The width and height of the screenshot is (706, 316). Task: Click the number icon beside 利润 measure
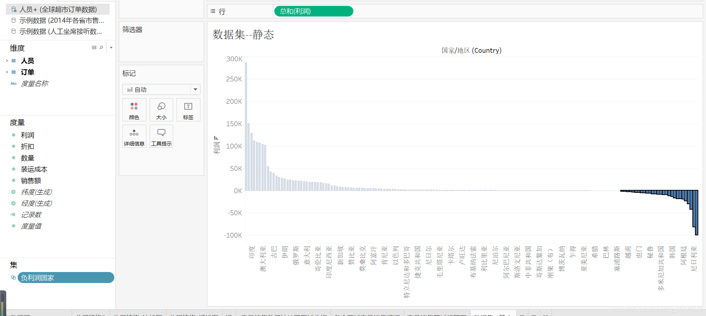[x=14, y=135]
